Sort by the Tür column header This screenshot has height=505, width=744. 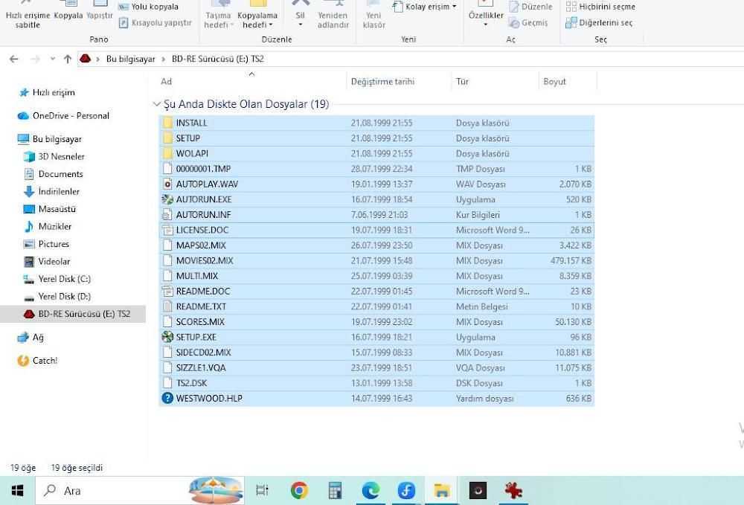[495, 81]
